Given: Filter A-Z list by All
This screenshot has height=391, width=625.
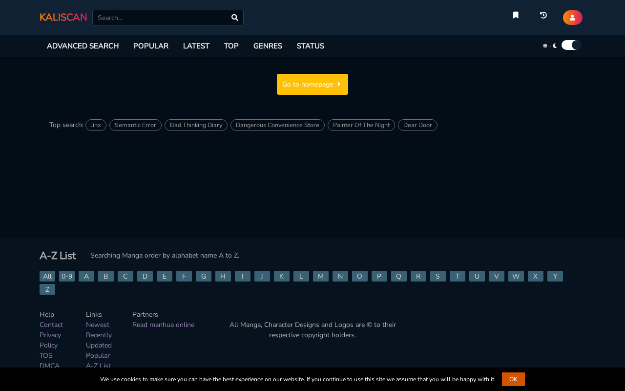Looking at the screenshot, I should [x=47, y=276].
